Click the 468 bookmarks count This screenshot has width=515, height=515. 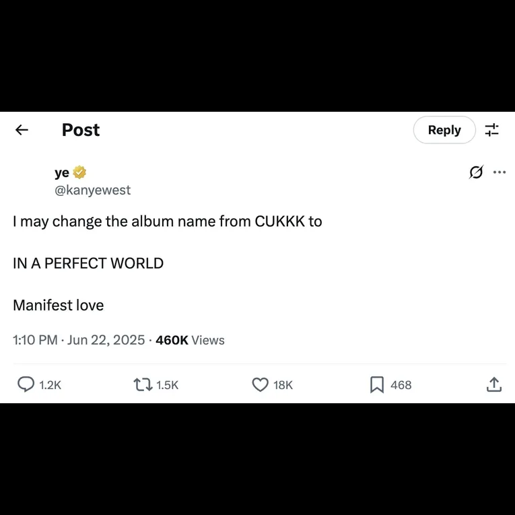401,385
